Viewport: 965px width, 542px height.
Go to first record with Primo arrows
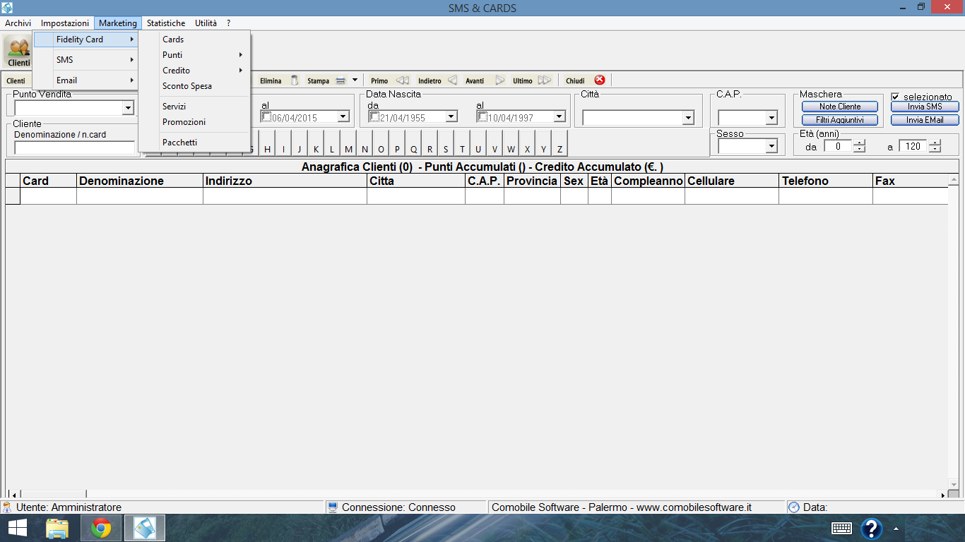pos(402,80)
